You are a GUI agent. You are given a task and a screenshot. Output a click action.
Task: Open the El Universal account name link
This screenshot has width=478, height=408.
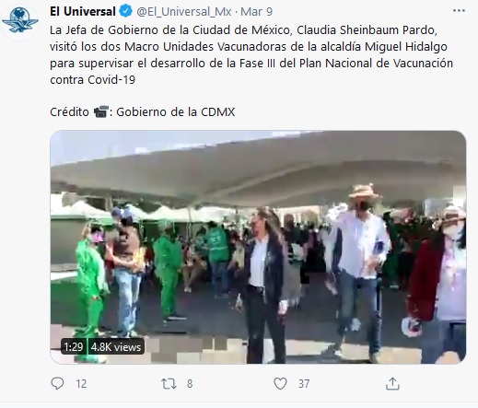[83, 11]
